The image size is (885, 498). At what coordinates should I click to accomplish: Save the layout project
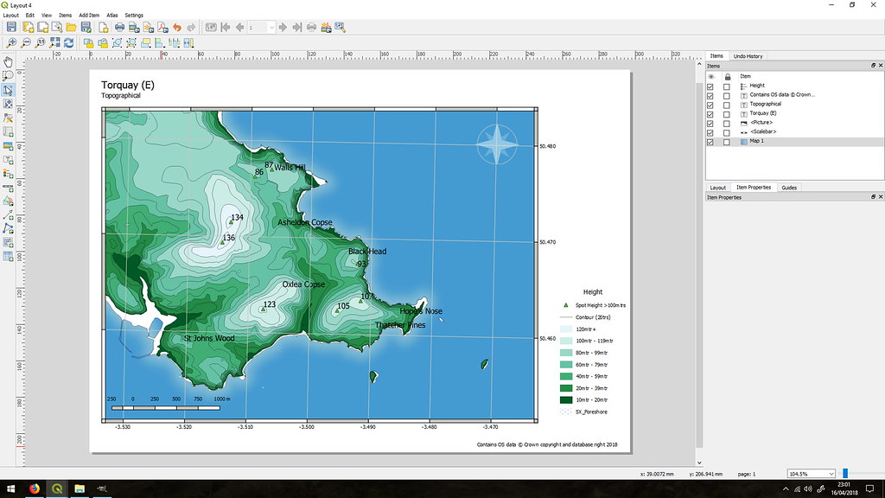[x=11, y=27]
